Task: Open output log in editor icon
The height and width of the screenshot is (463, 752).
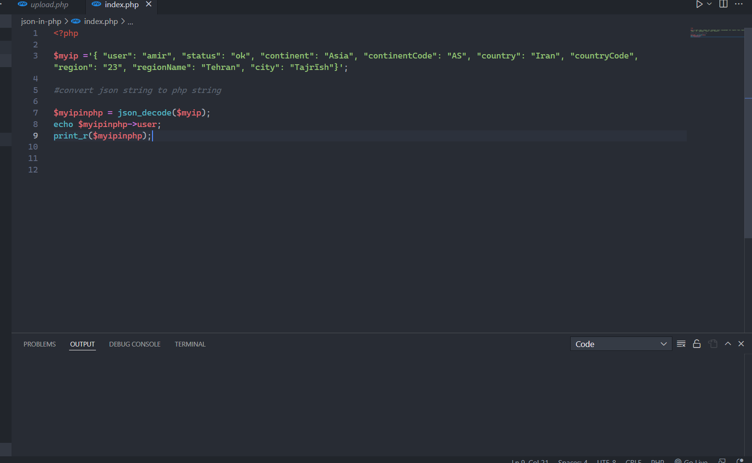Action: pyautogui.click(x=713, y=344)
